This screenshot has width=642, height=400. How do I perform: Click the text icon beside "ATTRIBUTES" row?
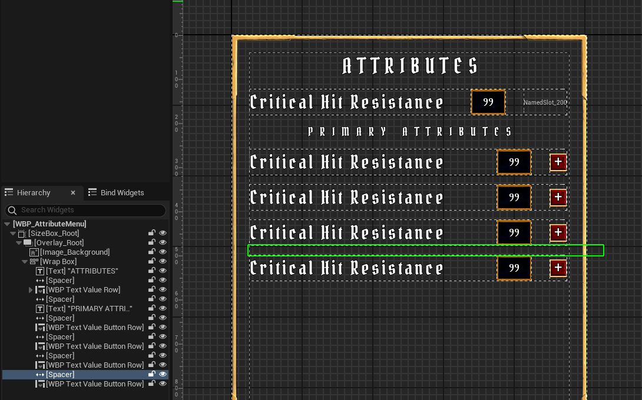coord(40,271)
